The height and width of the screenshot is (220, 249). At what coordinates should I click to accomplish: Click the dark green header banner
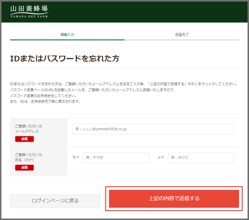pyautogui.click(x=124, y=12)
